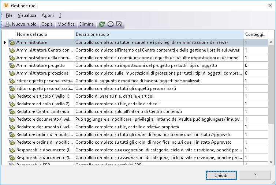The height and width of the screenshot is (185, 276).
Task: Click the Redattore Centro contenuti role icon
Action: tap(11, 112)
